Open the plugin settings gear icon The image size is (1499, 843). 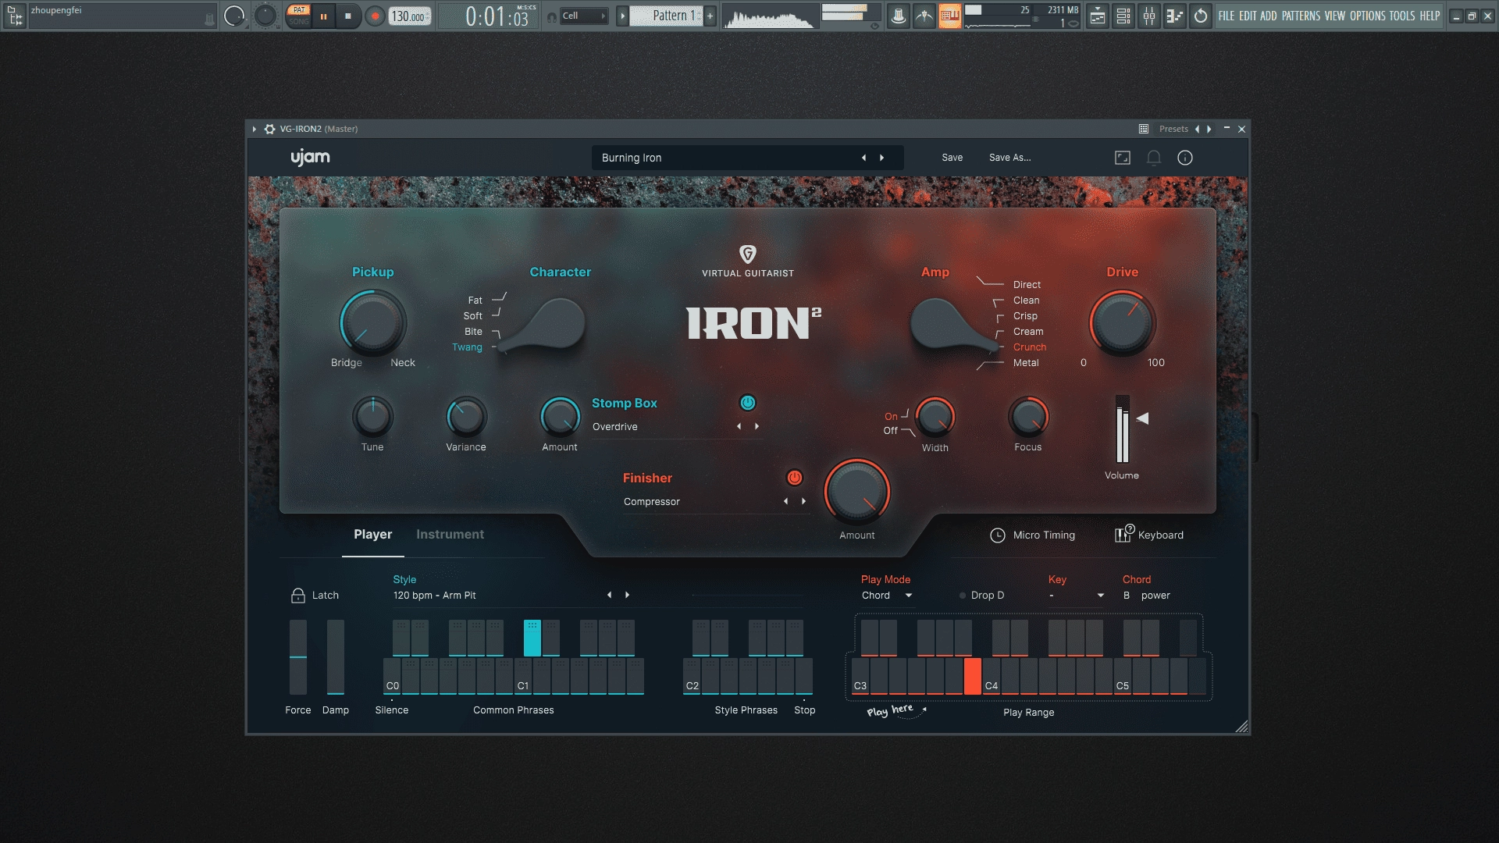(269, 129)
